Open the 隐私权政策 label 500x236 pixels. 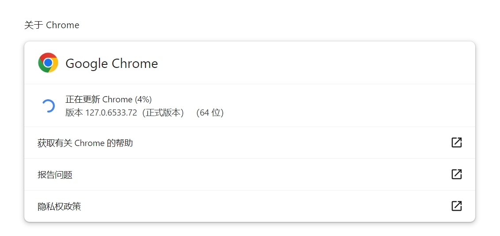click(59, 206)
